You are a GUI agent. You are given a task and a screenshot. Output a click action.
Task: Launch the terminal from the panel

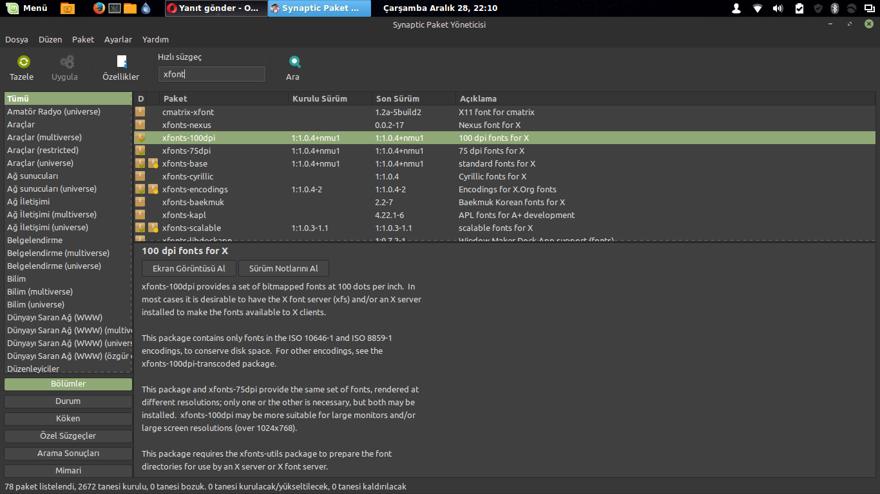click(115, 8)
